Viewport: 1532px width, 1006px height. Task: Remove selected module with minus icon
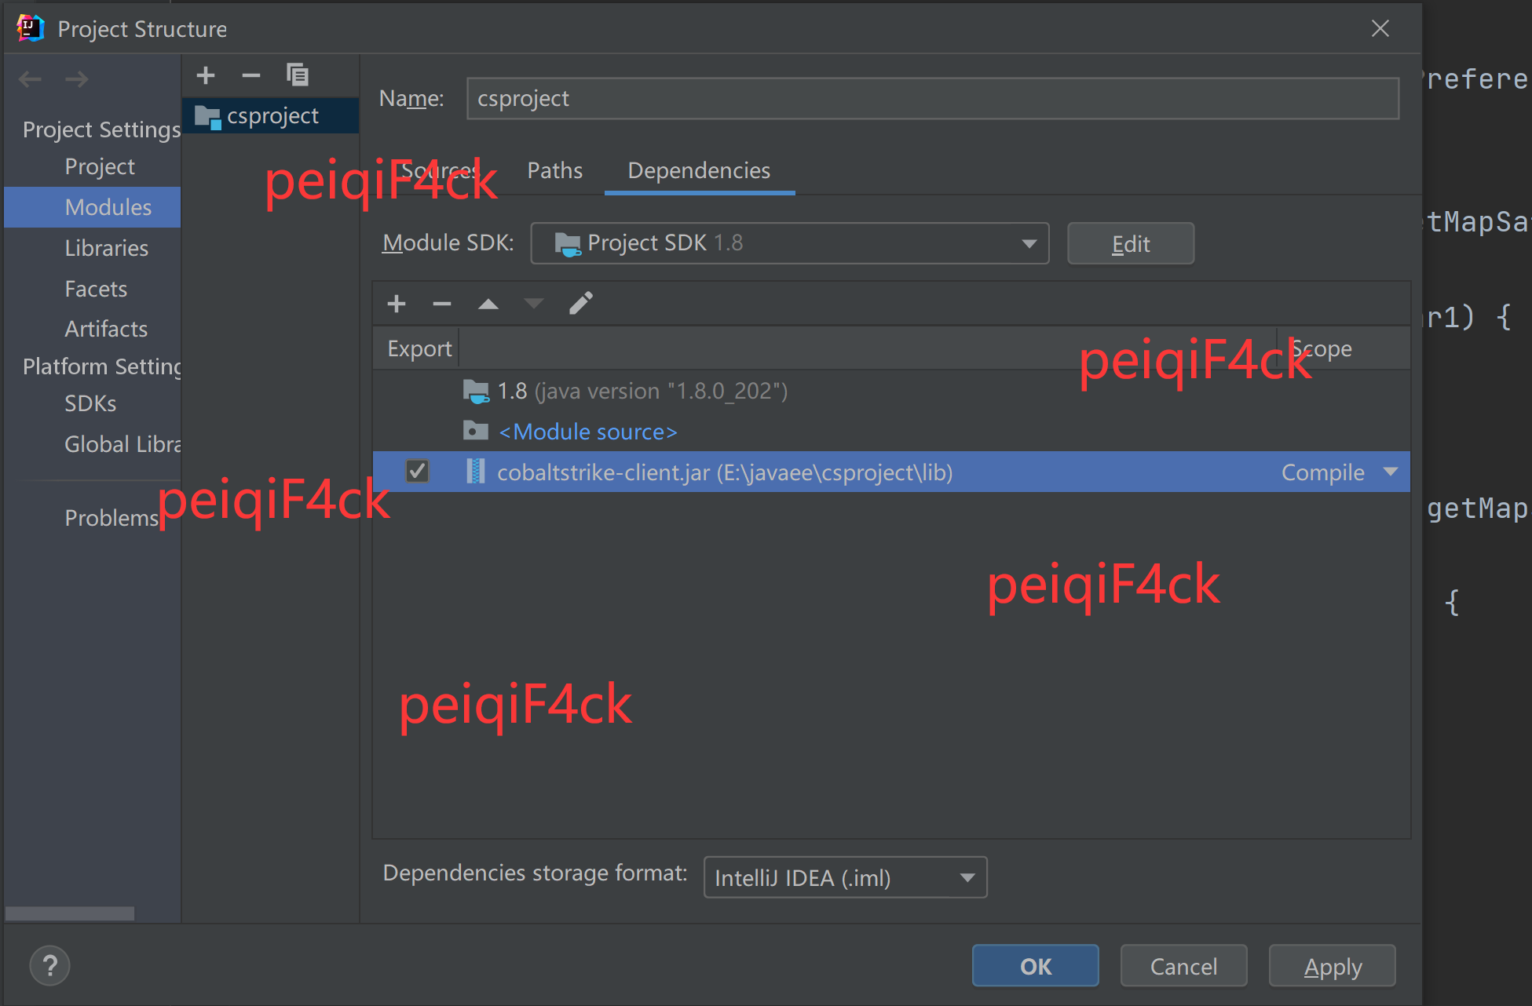(x=251, y=75)
